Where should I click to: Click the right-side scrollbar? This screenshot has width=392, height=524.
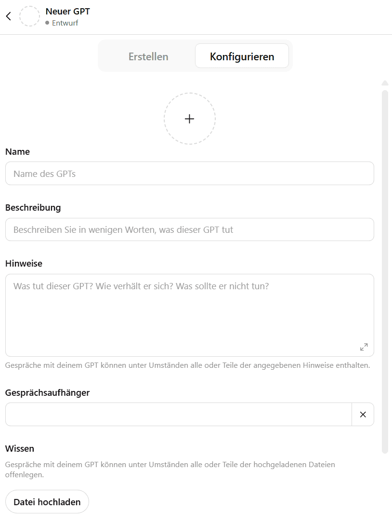coord(385,265)
